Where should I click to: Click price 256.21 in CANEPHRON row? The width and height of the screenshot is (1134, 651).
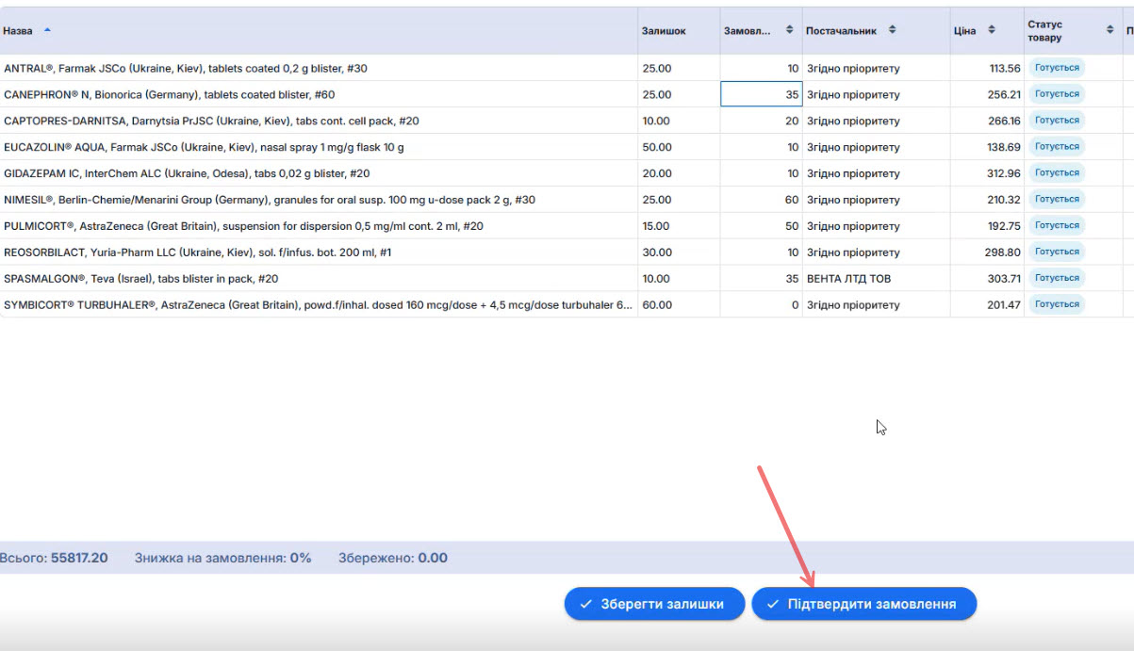click(1004, 94)
